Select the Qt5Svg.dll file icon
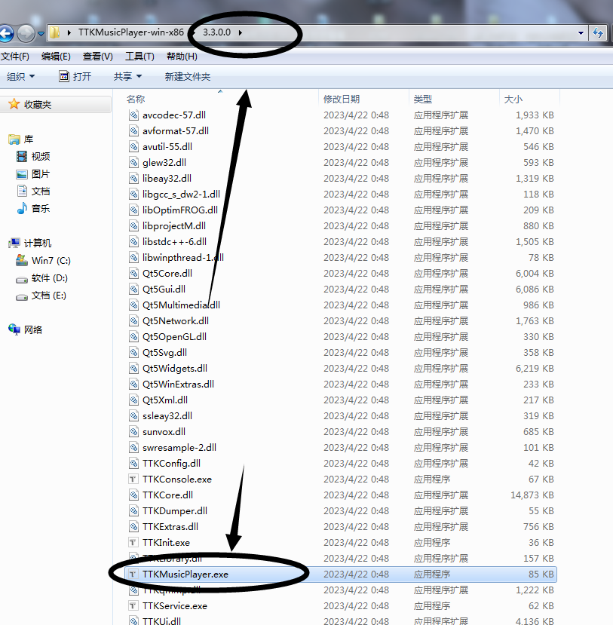 point(133,353)
